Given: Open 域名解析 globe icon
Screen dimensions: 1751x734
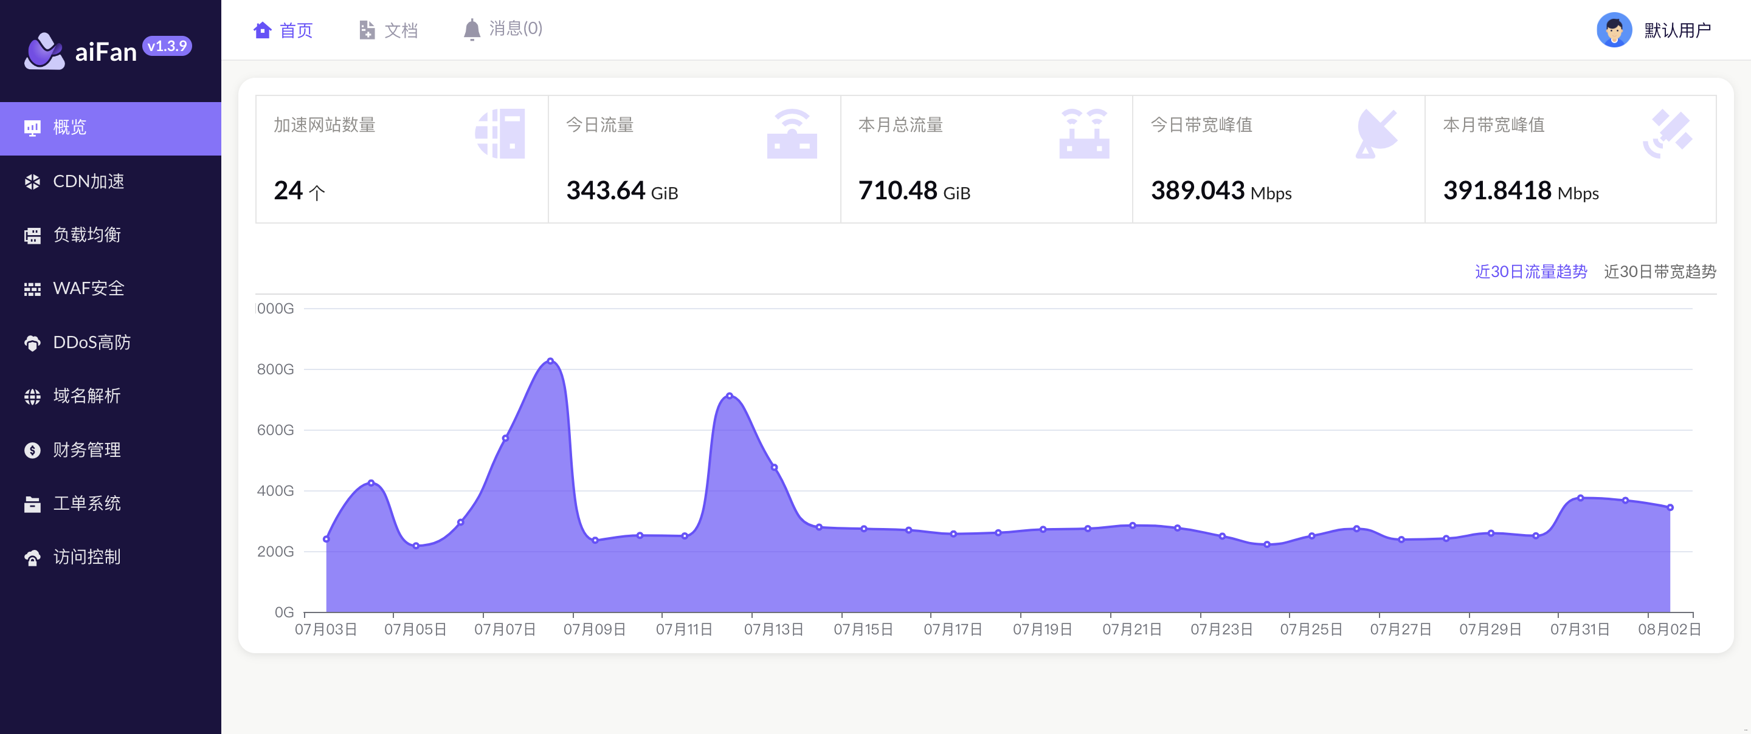Looking at the screenshot, I should point(32,397).
